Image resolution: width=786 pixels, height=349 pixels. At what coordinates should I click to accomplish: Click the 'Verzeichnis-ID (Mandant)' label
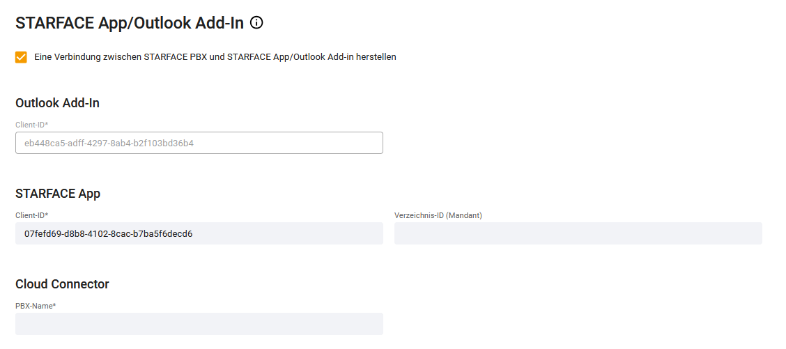[x=438, y=216]
